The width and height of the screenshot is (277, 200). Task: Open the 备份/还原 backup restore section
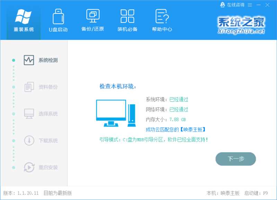(92, 20)
